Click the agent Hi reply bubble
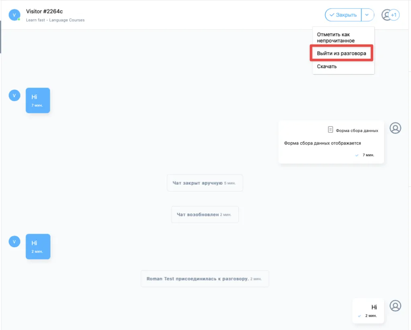Viewport: 411px width, 330px height. pos(368,311)
